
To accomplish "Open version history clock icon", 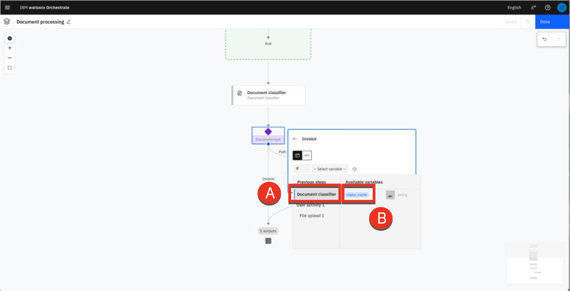I will click(x=528, y=22).
